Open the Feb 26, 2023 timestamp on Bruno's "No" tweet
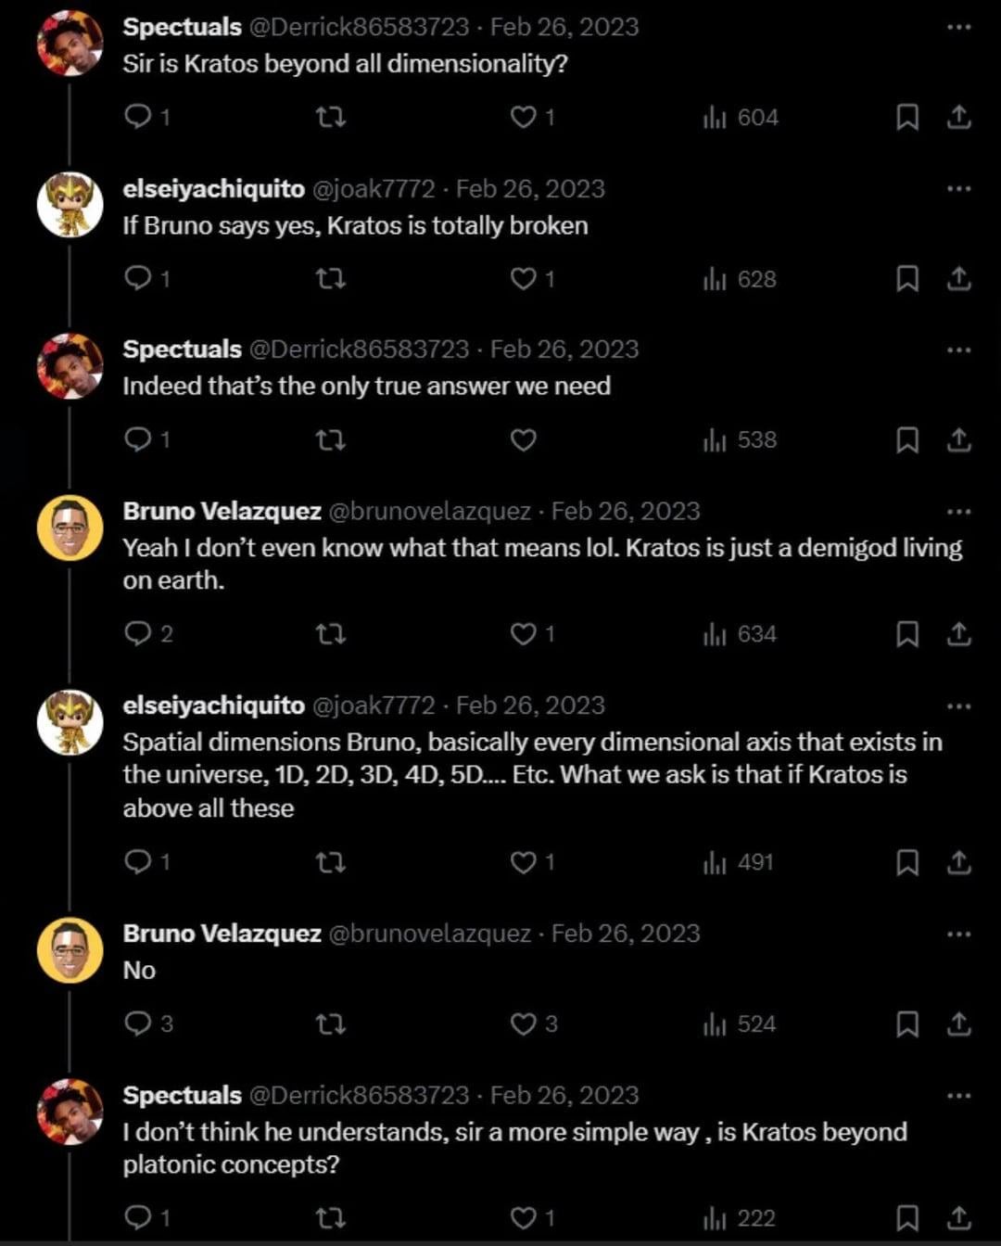1001x1246 pixels. (626, 934)
